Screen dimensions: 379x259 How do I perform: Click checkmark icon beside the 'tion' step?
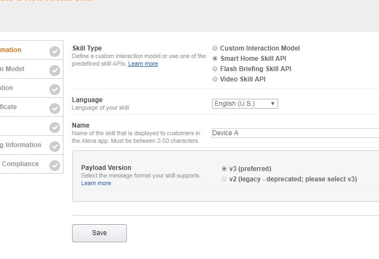click(55, 90)
